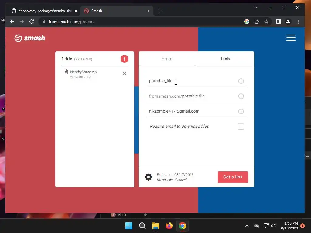Close the Smash browser tab
Screen dimensions: 311x233
pyautogui.click(x=148, y=11)
